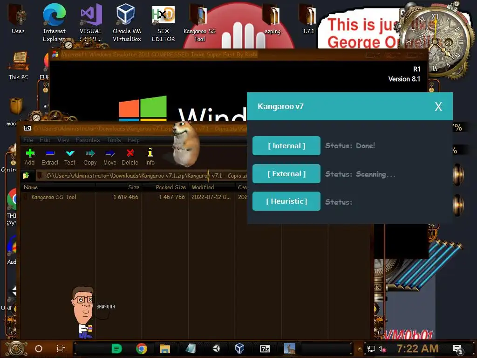Click the taskbar blueprint paper icon

tap(191, 349)
